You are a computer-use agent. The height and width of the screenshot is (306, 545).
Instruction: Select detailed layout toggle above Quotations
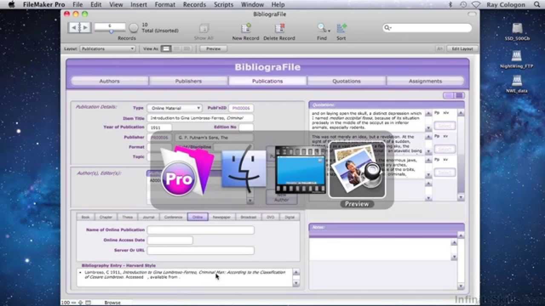point(459,96)
